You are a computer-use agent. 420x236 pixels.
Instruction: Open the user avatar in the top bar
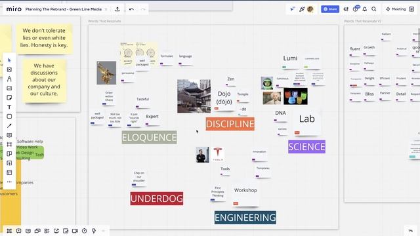click(310, 9)
